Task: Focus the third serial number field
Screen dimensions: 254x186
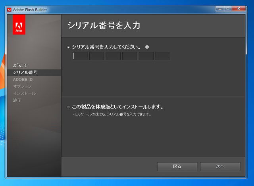Action: 113,56
